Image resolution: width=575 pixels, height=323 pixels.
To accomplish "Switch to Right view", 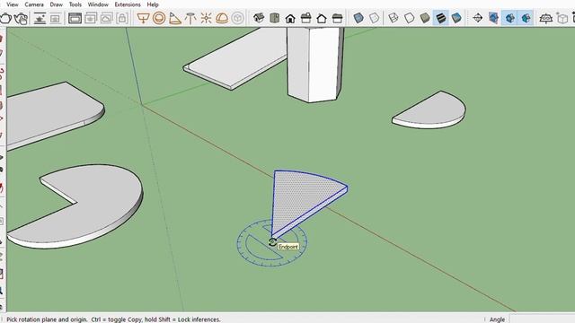I will (305, 18).
